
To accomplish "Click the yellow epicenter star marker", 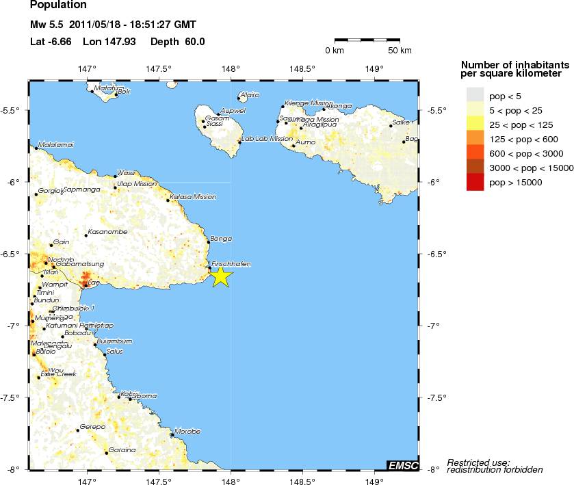I will (x=220, y=276).
